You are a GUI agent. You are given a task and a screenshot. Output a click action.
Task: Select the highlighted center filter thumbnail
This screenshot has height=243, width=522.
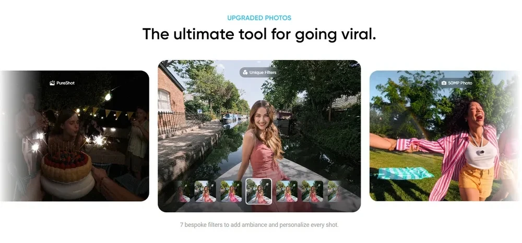(259, 191)
